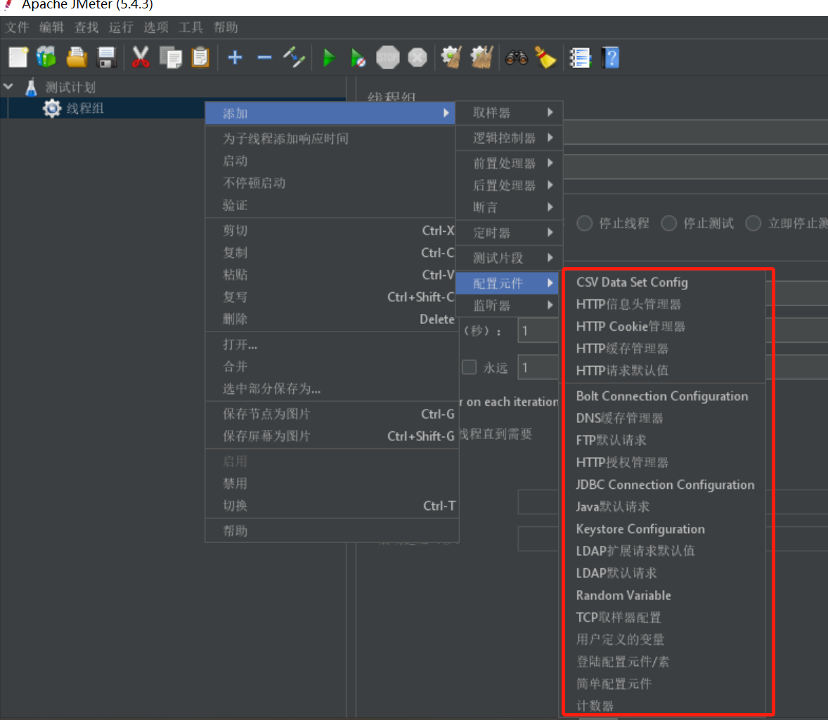Click the STOP octagon icon
This screenshot has height=720, width=828.
pyautogui.click(x=387, y=58)
